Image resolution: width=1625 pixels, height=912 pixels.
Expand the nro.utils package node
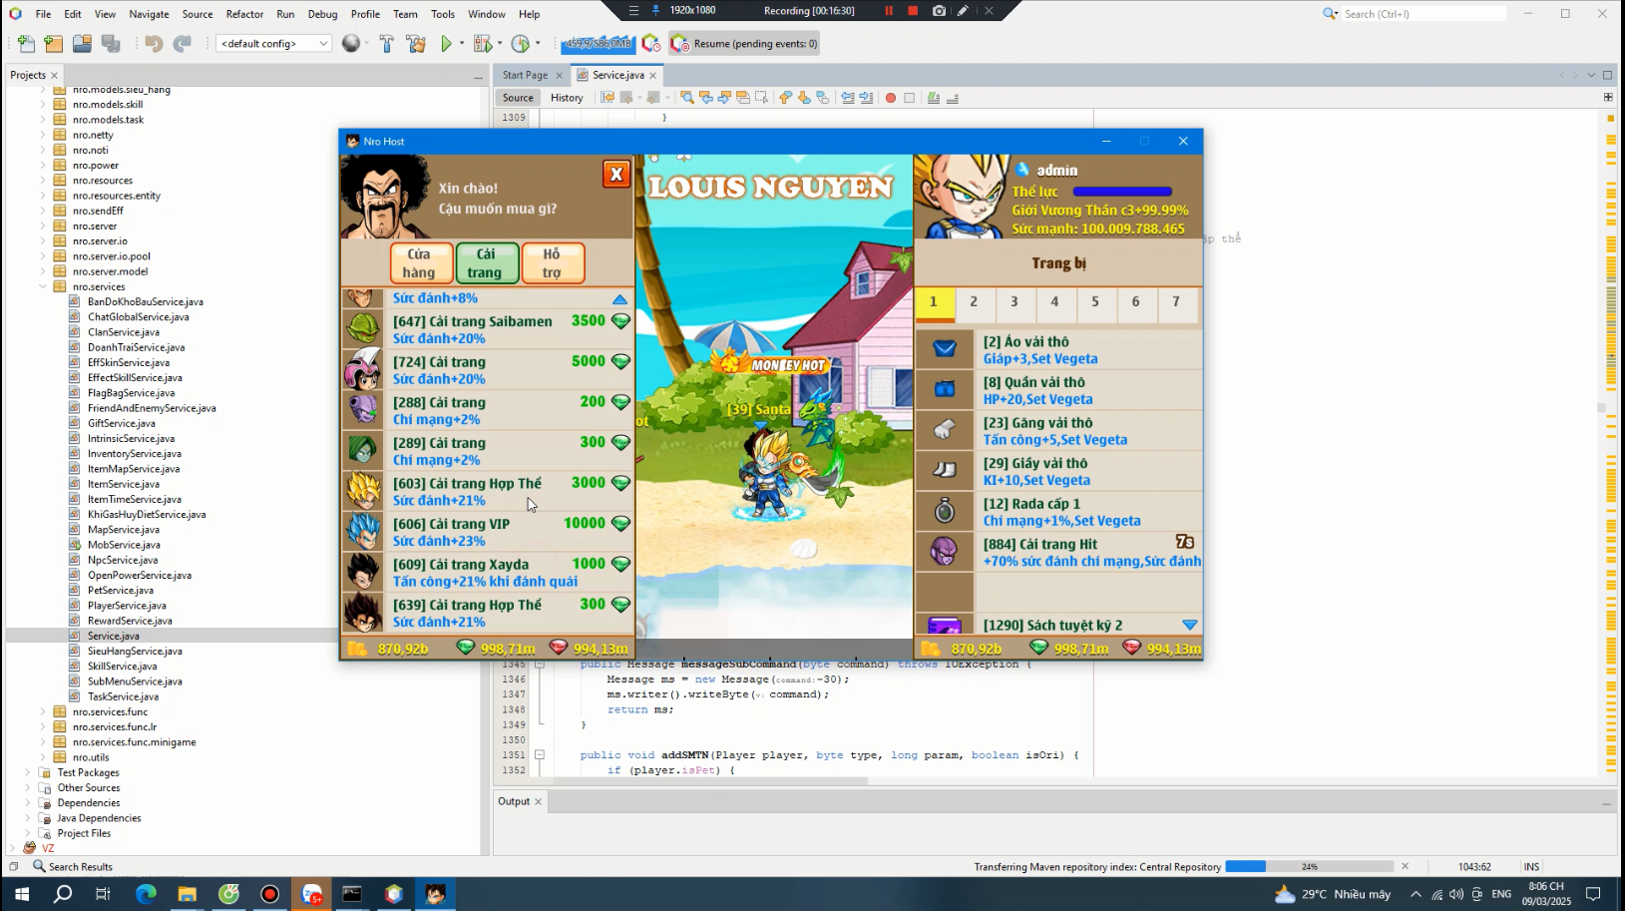coord(43,757)
